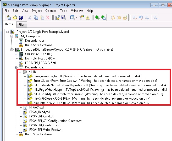The height and width of the screenshot is (141, 172).
Task: Open the Window menu
Action: pyautogui.click(x=77, y=11)
